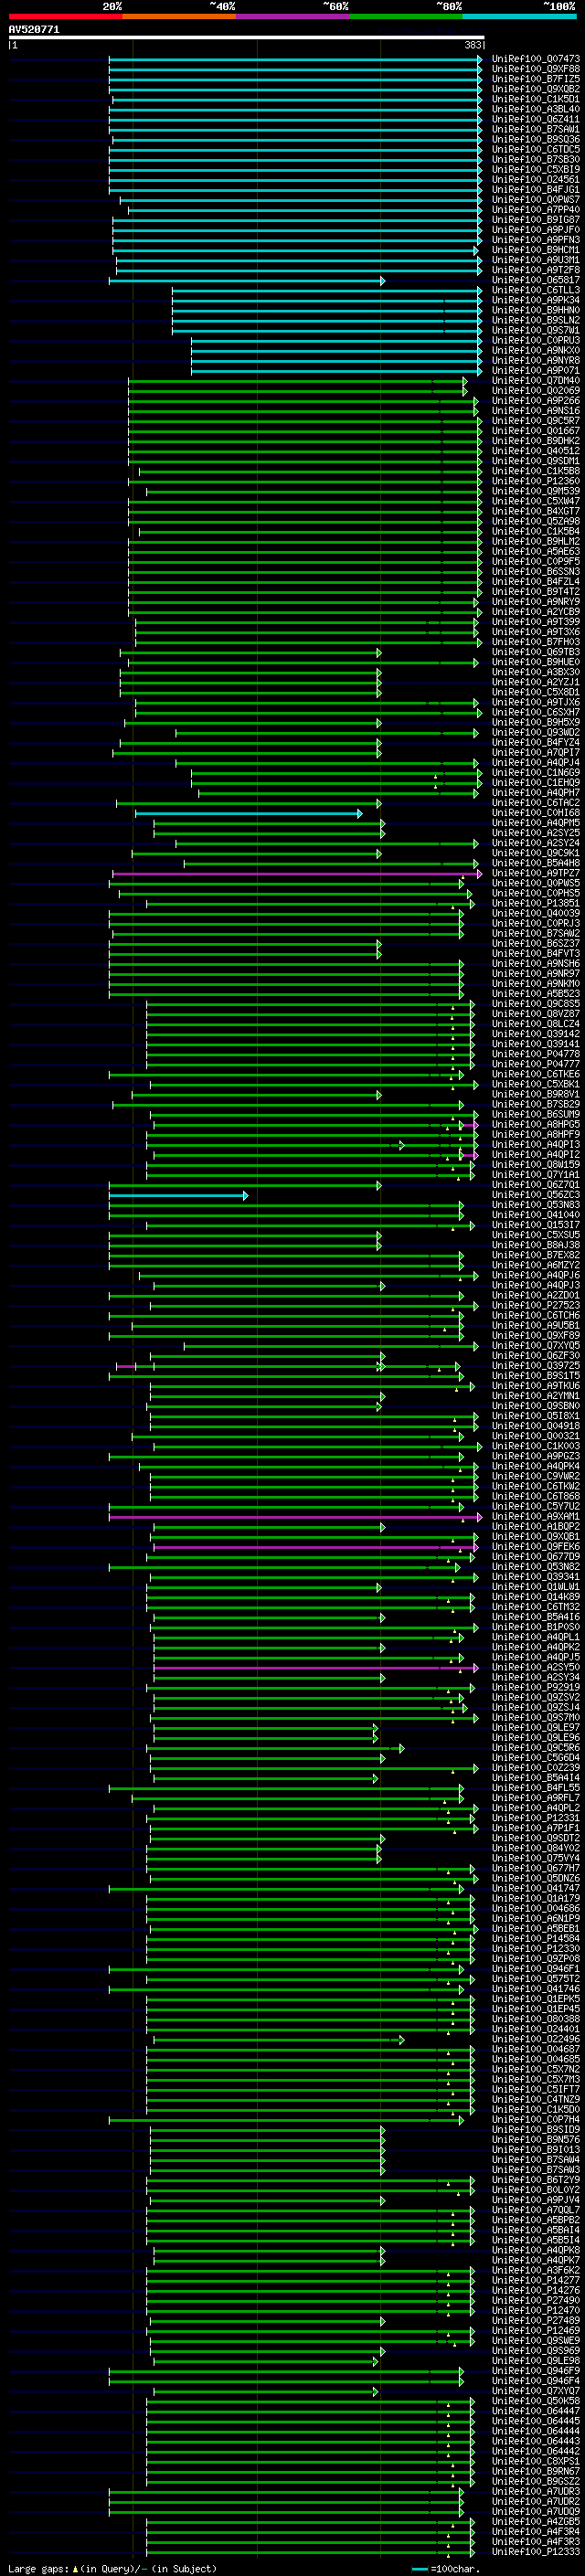585x2576 pixels.
Task: Click label UniRef100_P13851
Action: click(x=536, y=904)
